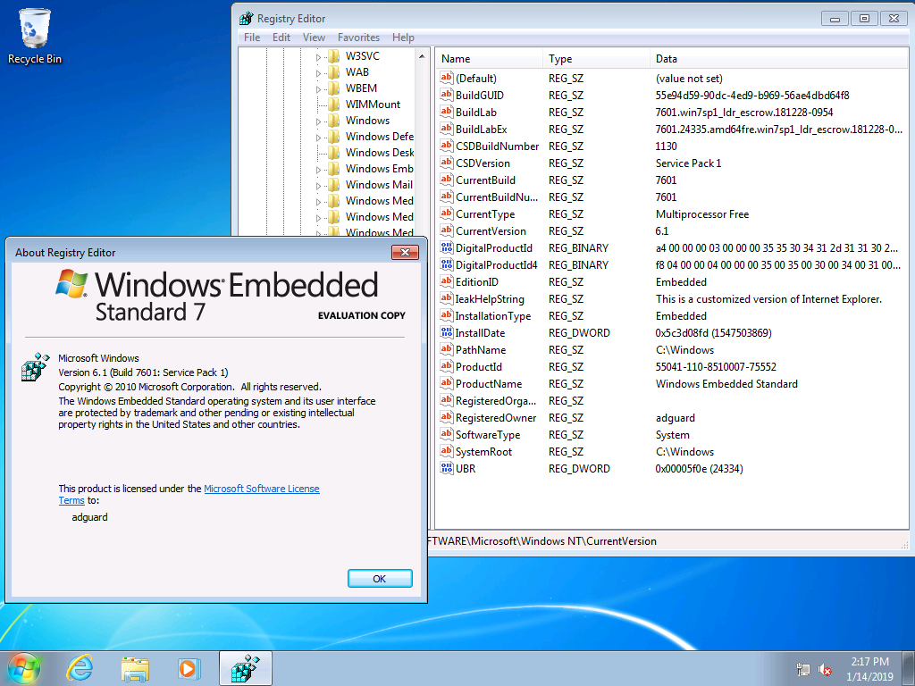Screen dimensions: 915x686
Task: Expand the Windows key node
Action: coord(319,121)
